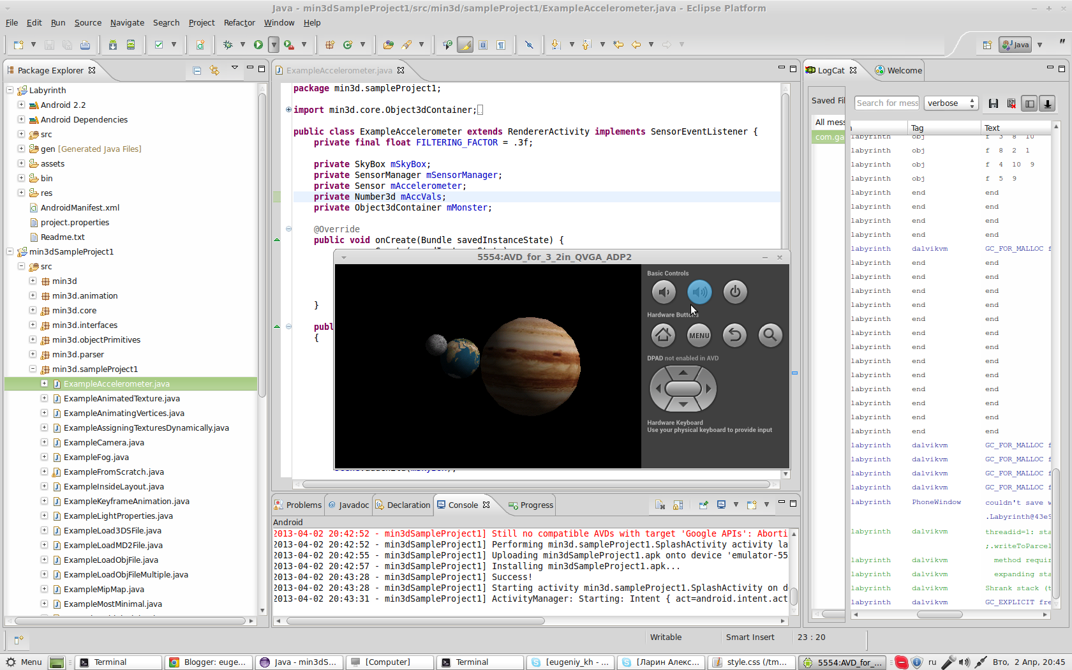Viewport: 1072px width, 670px height.
Task: Clear the LogCat log
Action: click(1011, 103)
